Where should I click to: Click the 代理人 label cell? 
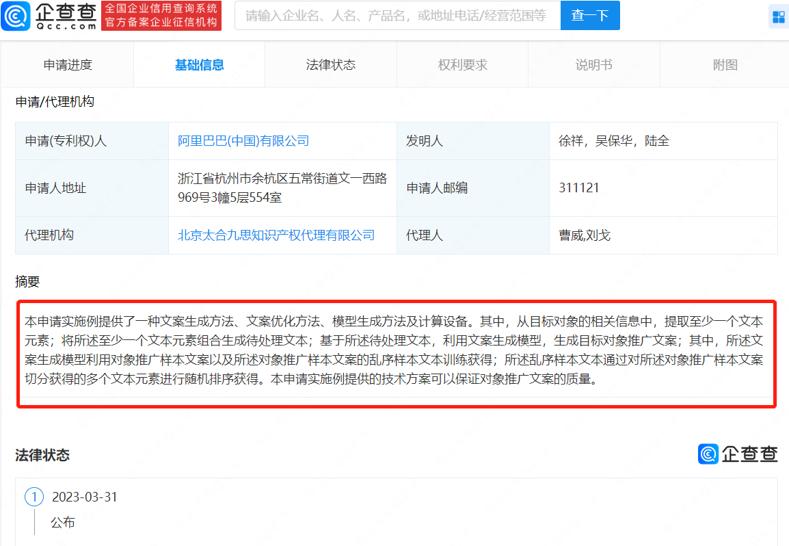pyautogui.click(x=473, y=235)
